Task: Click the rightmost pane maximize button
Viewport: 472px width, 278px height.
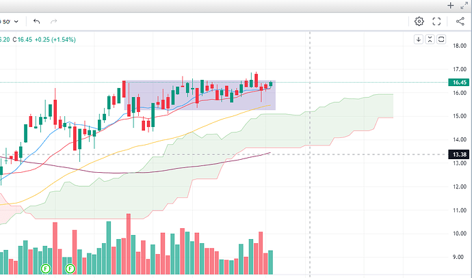Action: (x=441, y=39)
